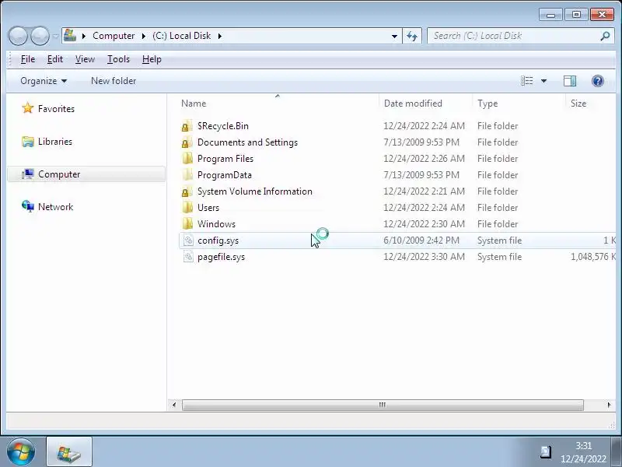This screenshot has height=467, width=622.
Task: Click the System Volume Information name text
Action: (x=255, y=191)
